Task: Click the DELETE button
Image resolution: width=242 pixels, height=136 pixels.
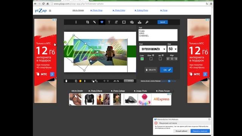Action: 151,70
